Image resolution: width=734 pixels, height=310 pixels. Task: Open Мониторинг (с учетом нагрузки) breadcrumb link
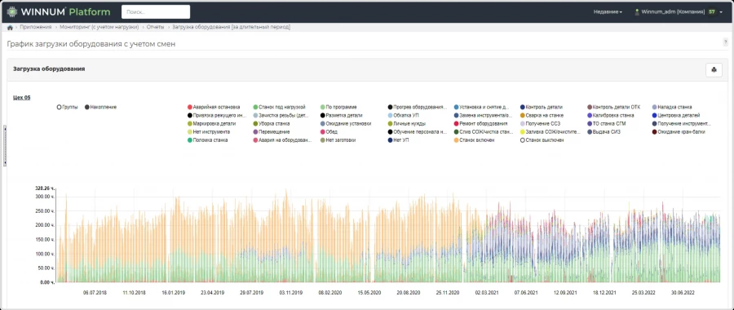click(x=99, y=27)
